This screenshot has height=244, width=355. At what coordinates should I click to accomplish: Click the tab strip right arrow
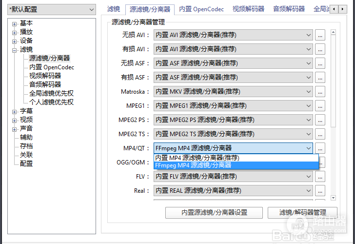coord(342,9)
